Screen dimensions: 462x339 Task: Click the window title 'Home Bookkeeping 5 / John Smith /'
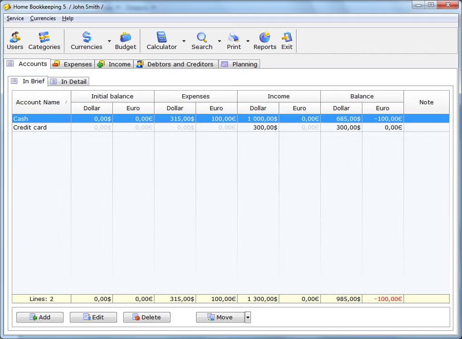(58, 6)
